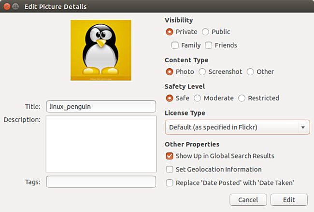314x212 pixels.
Task: Set safety level to Moderate
Action: pos(198,98)
